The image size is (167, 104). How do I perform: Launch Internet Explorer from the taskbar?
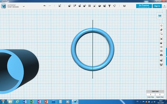point(17,102)
